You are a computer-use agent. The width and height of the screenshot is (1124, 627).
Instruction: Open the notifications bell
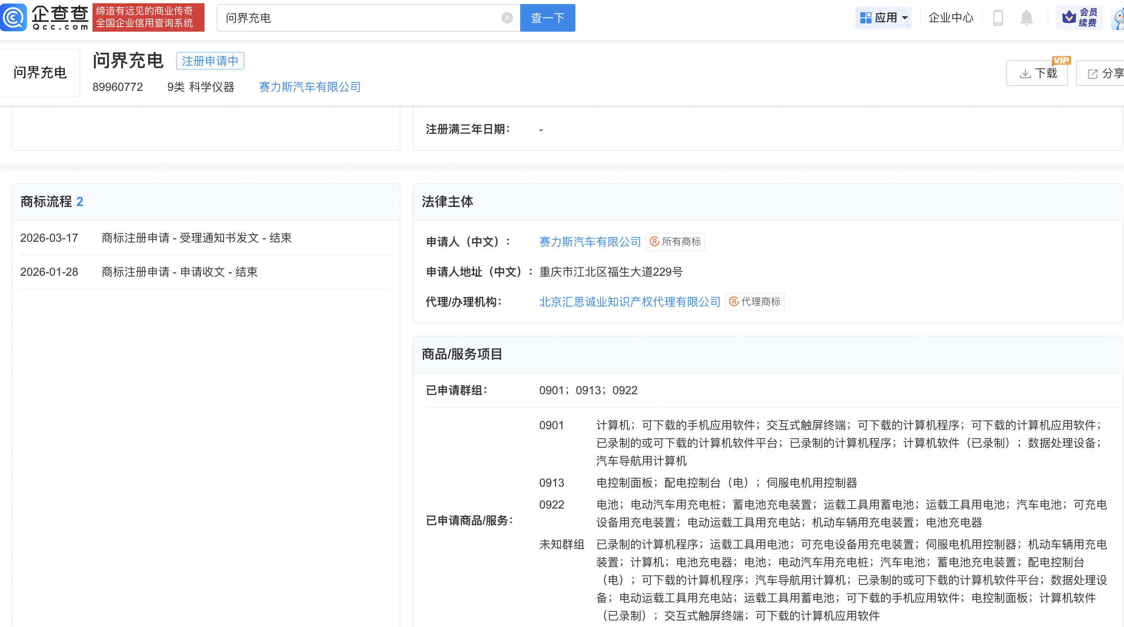[1026, 18]
